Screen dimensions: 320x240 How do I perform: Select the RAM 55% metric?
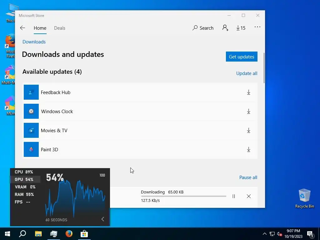(24, 194)
